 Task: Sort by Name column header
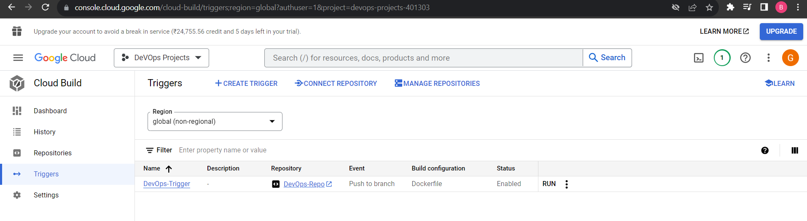point(157,168)
